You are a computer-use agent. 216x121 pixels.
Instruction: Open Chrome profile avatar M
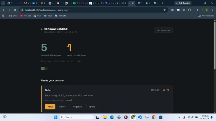point(207,10)
